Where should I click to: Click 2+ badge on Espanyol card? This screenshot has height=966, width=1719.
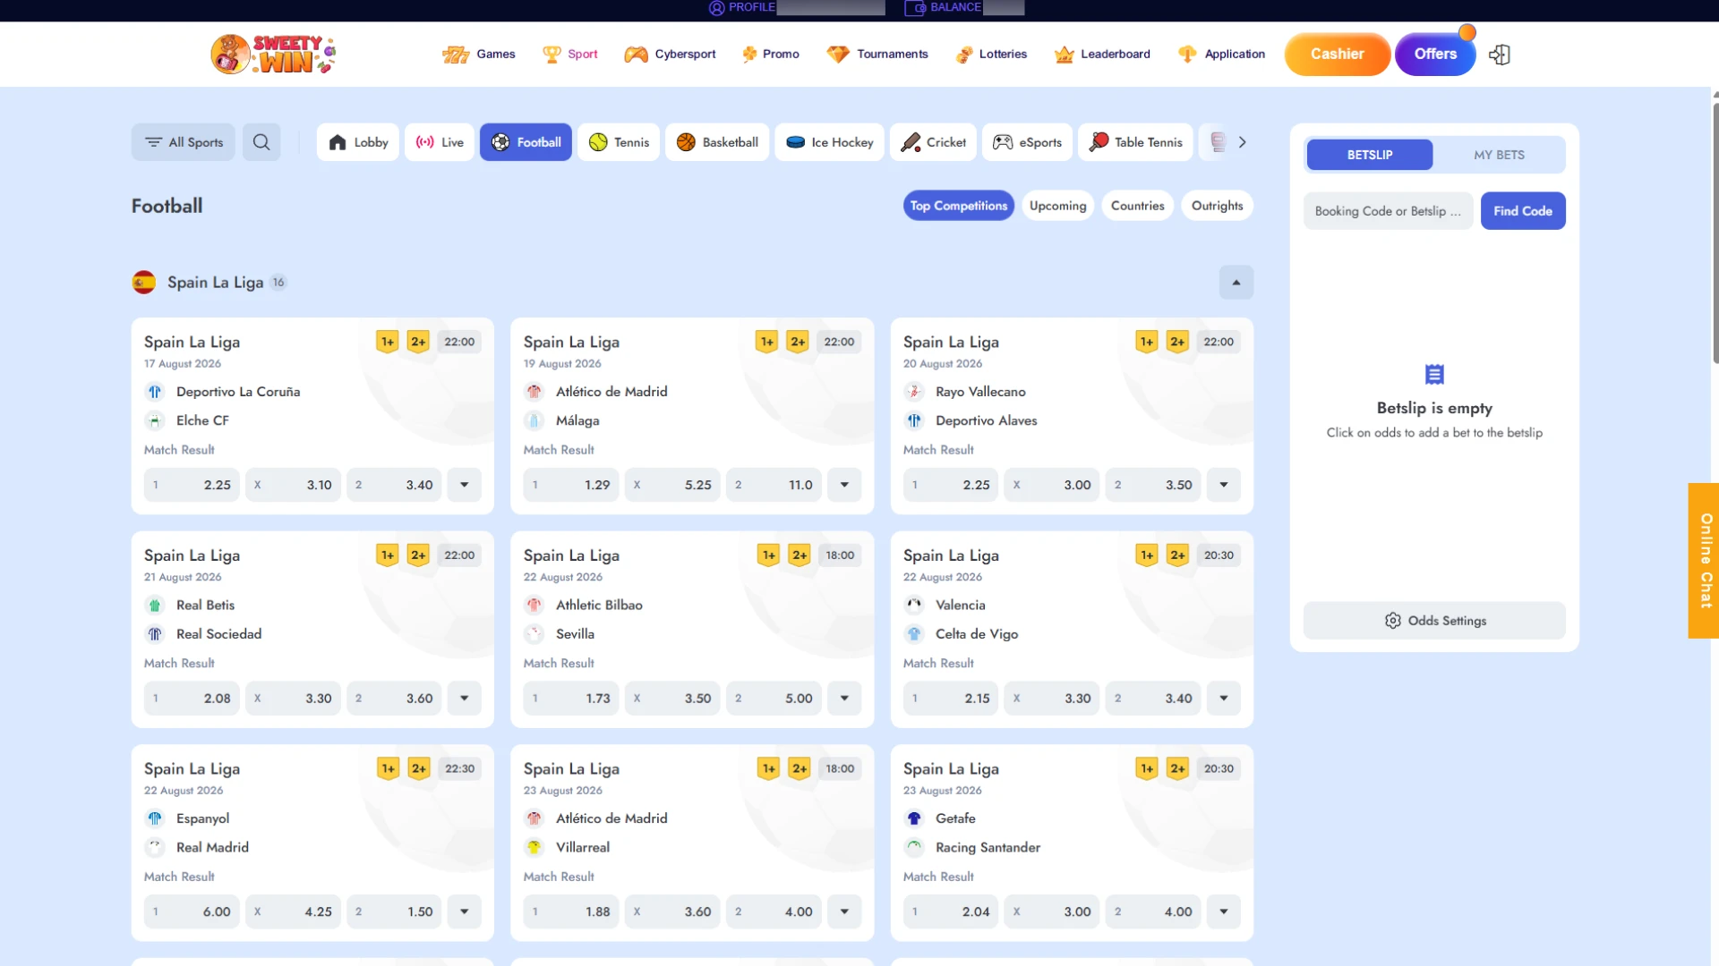(418, 769)
